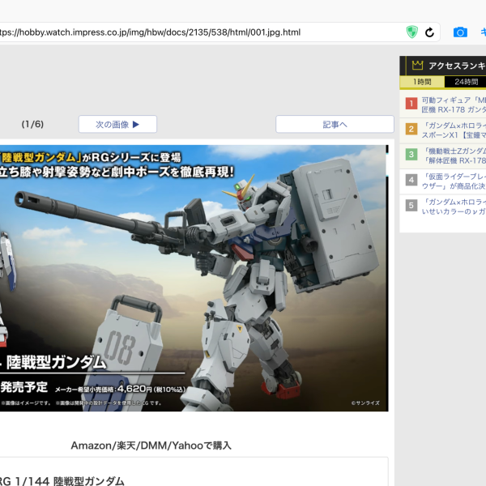Screen dimensions: 486x486
Task: Select the 24時間 ranking tab
Action: coord(466,82)
